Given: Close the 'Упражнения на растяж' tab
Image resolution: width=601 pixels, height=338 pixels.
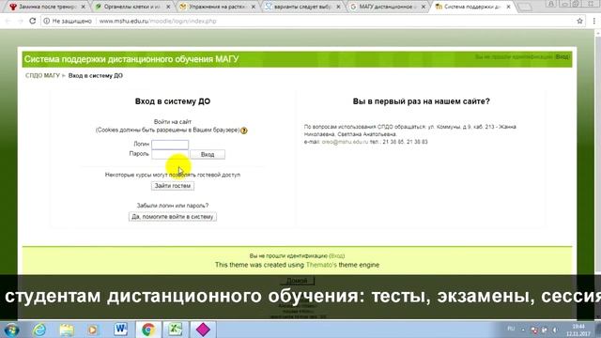Looking at the screenshot, I should [x=254, y=7].
